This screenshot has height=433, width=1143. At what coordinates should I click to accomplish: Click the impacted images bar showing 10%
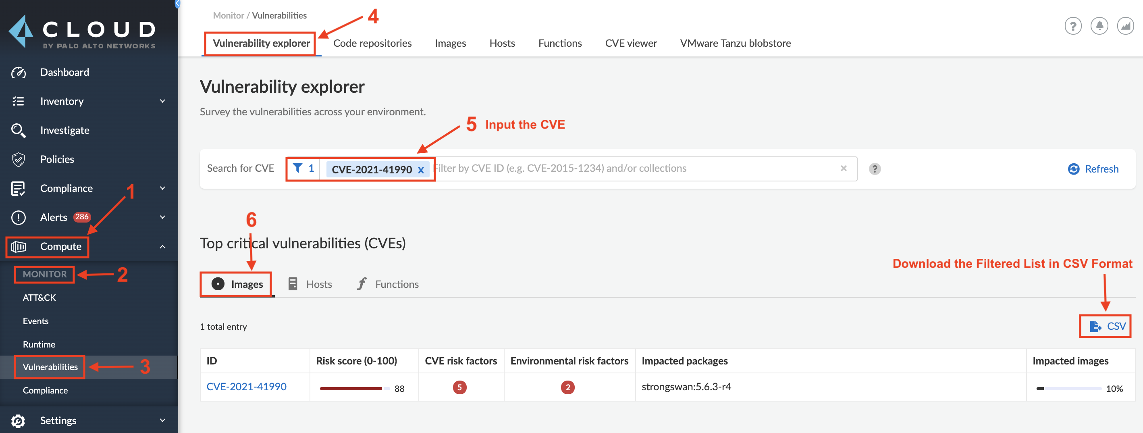click(1069, 389)
